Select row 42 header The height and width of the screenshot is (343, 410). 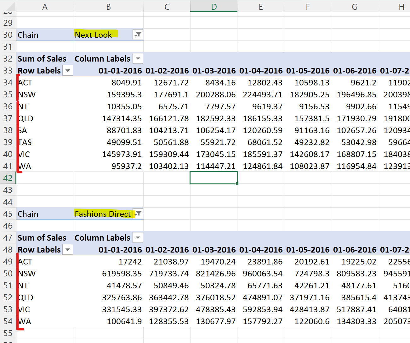pos(8,178)
